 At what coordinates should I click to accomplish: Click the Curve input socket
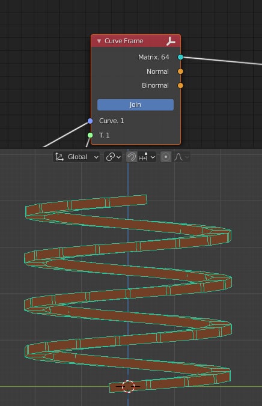[x=90, y=121]
